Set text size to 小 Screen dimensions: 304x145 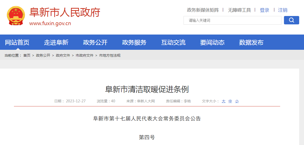point(237,101)
